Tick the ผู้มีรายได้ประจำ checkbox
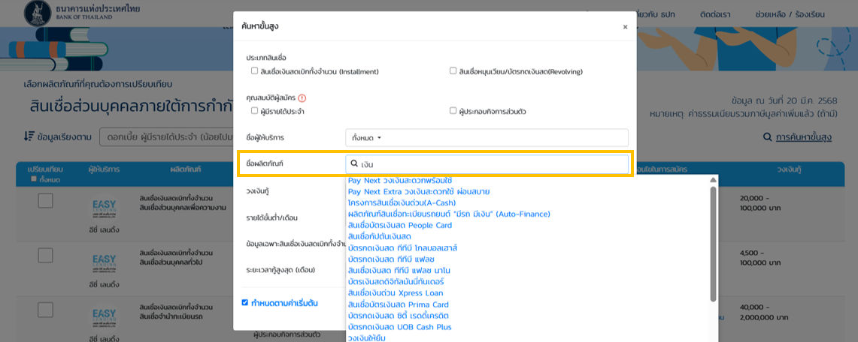Viewport: 858px width, 342px height. [254, 111]
